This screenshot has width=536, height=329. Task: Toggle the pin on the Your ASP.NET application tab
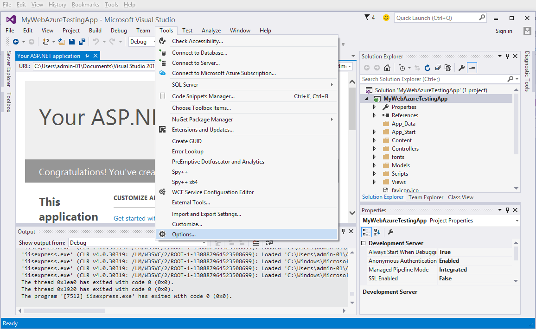click(87, 56)
